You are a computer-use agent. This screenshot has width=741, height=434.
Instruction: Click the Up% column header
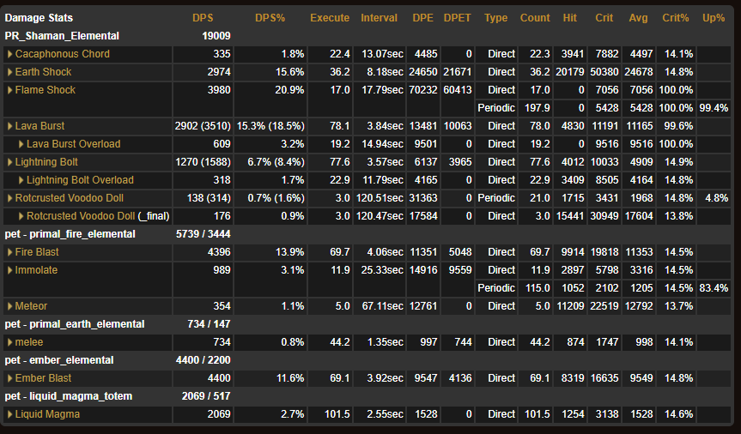714,18
